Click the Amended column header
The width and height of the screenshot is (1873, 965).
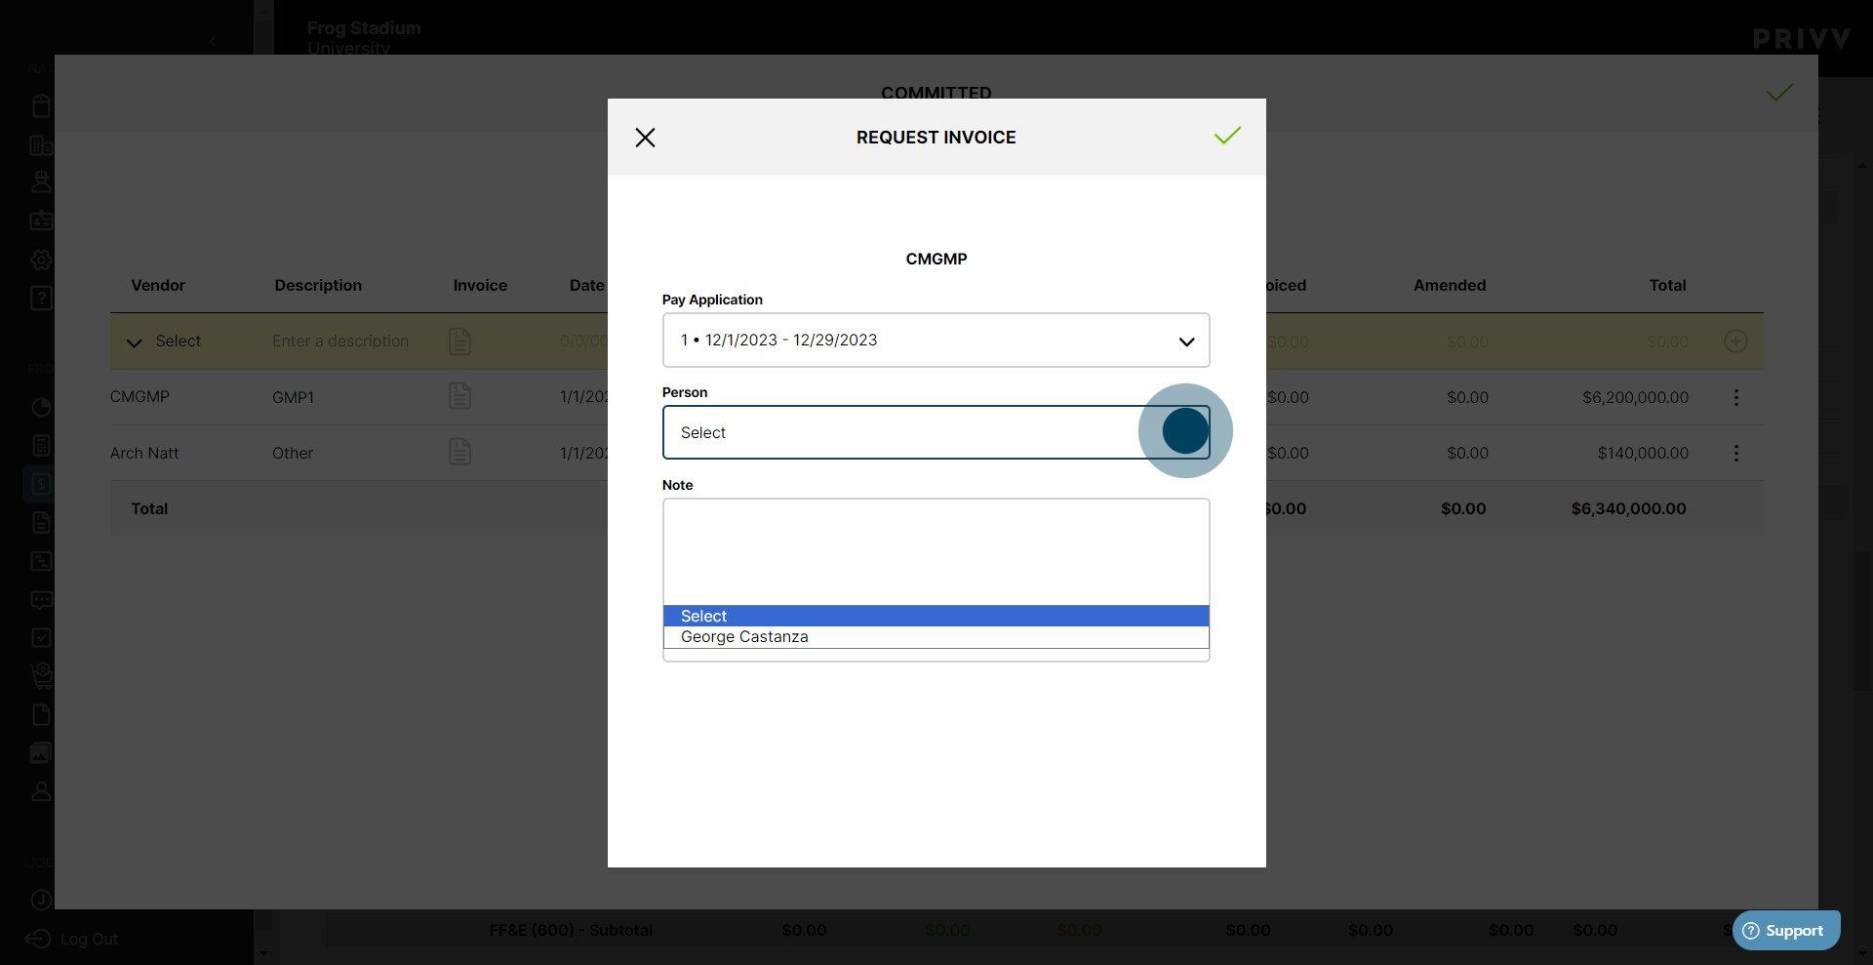tap(1450, 286)
